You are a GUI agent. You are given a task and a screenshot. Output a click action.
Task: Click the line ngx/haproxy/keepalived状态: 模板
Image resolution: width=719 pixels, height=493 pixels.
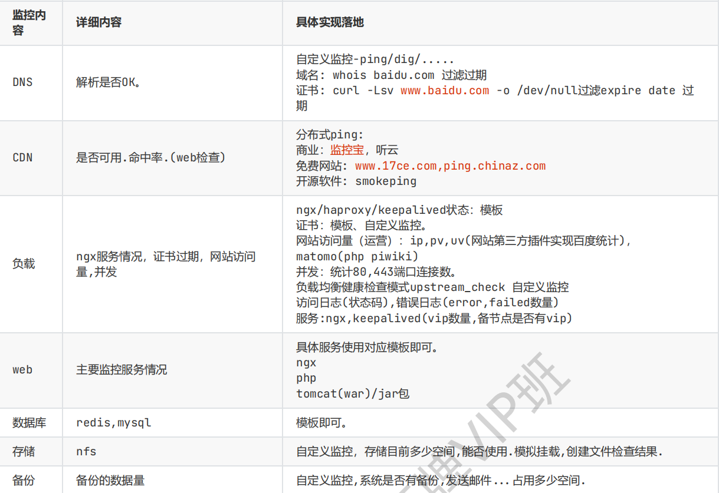pos(399,210)
